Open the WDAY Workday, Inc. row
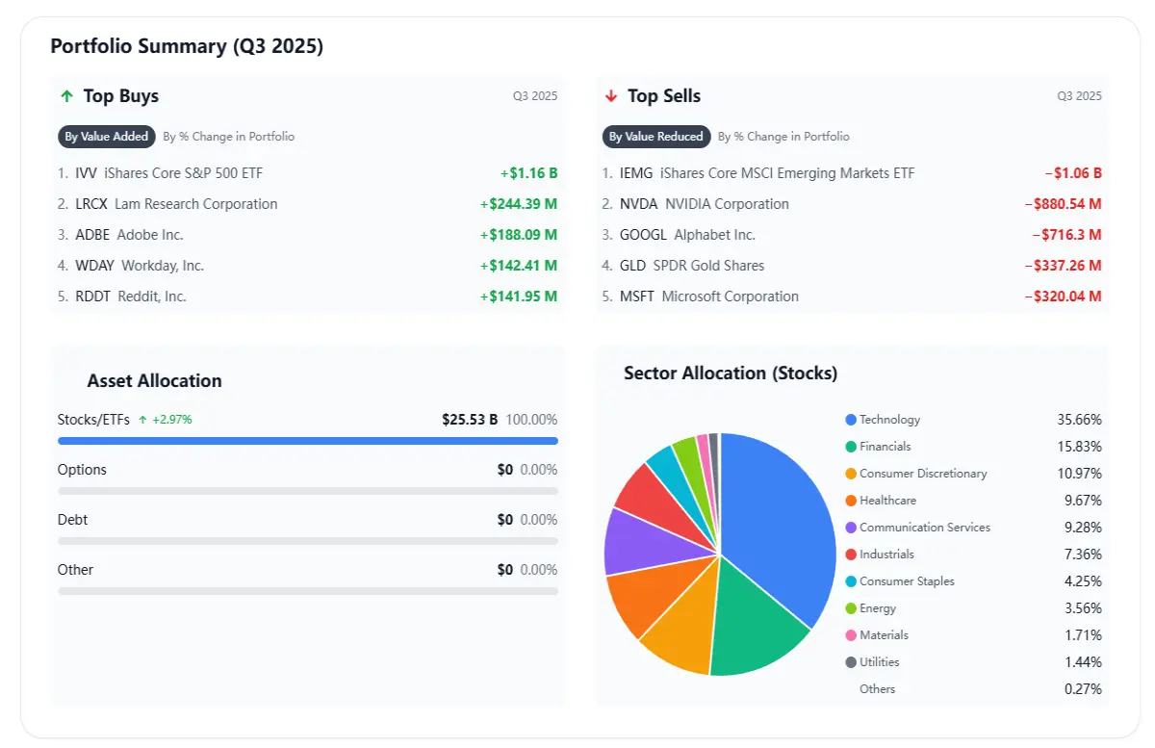The width and height of the screenshot is (1155, 748). (x=308, y=266)
